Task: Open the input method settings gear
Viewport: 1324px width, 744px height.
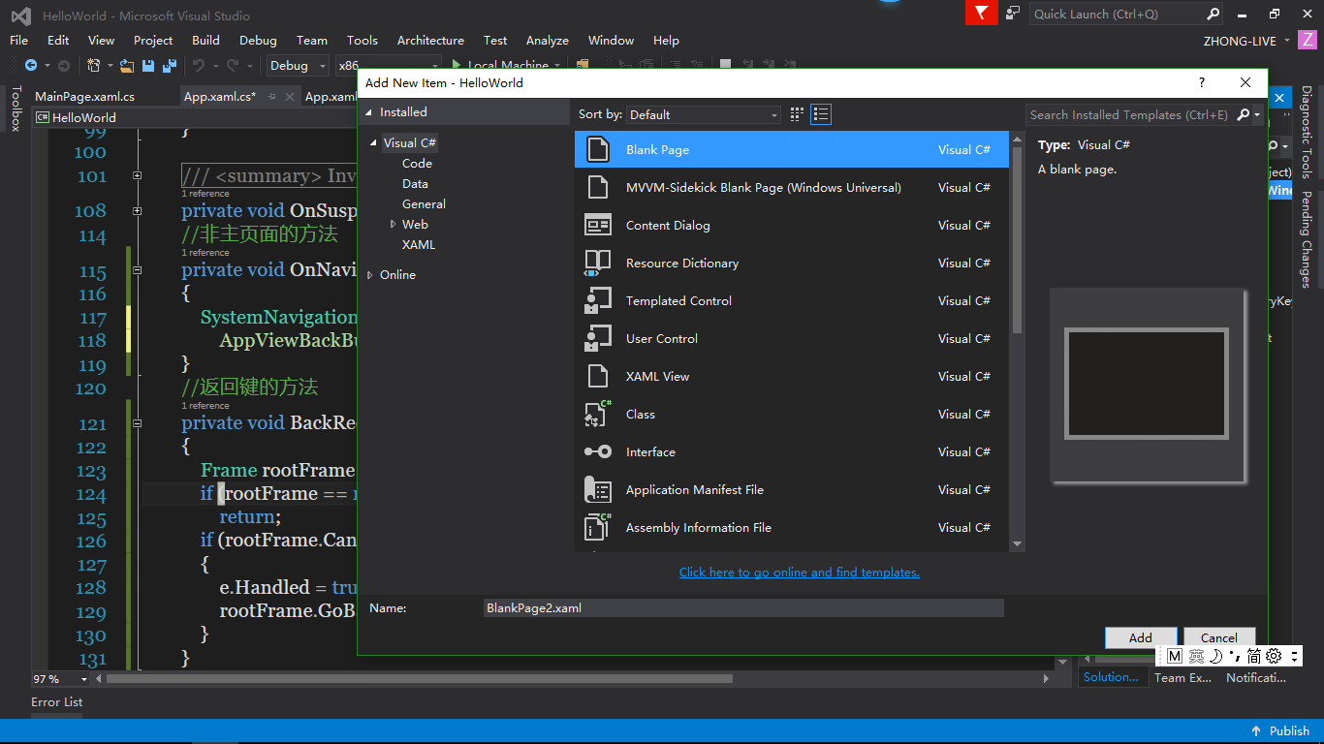Action: pos(1274,656)
